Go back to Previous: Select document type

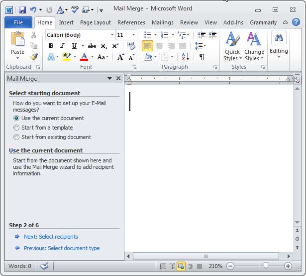tap(61, 248)
